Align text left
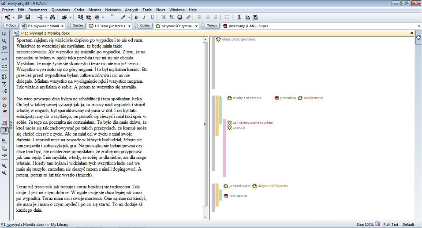Screen dimensions: 422x228 (x=199, y=17)
